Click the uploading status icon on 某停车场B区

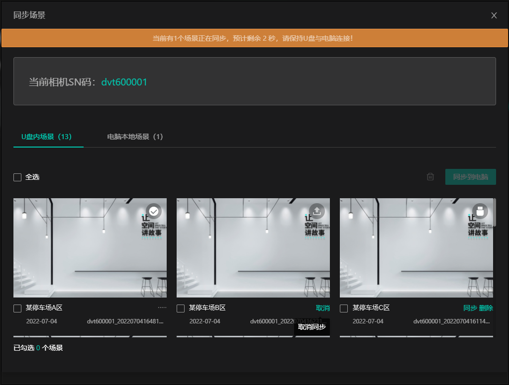pyautogui.click(x=317, y=211)
